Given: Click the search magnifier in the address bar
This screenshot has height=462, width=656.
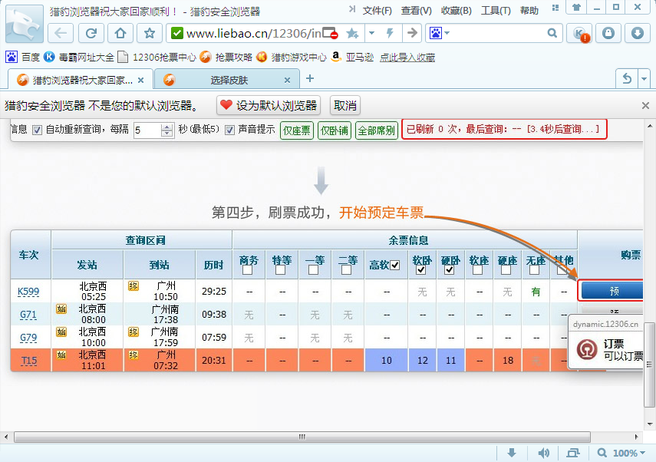Looking at the screenshot, I should 553,34.
